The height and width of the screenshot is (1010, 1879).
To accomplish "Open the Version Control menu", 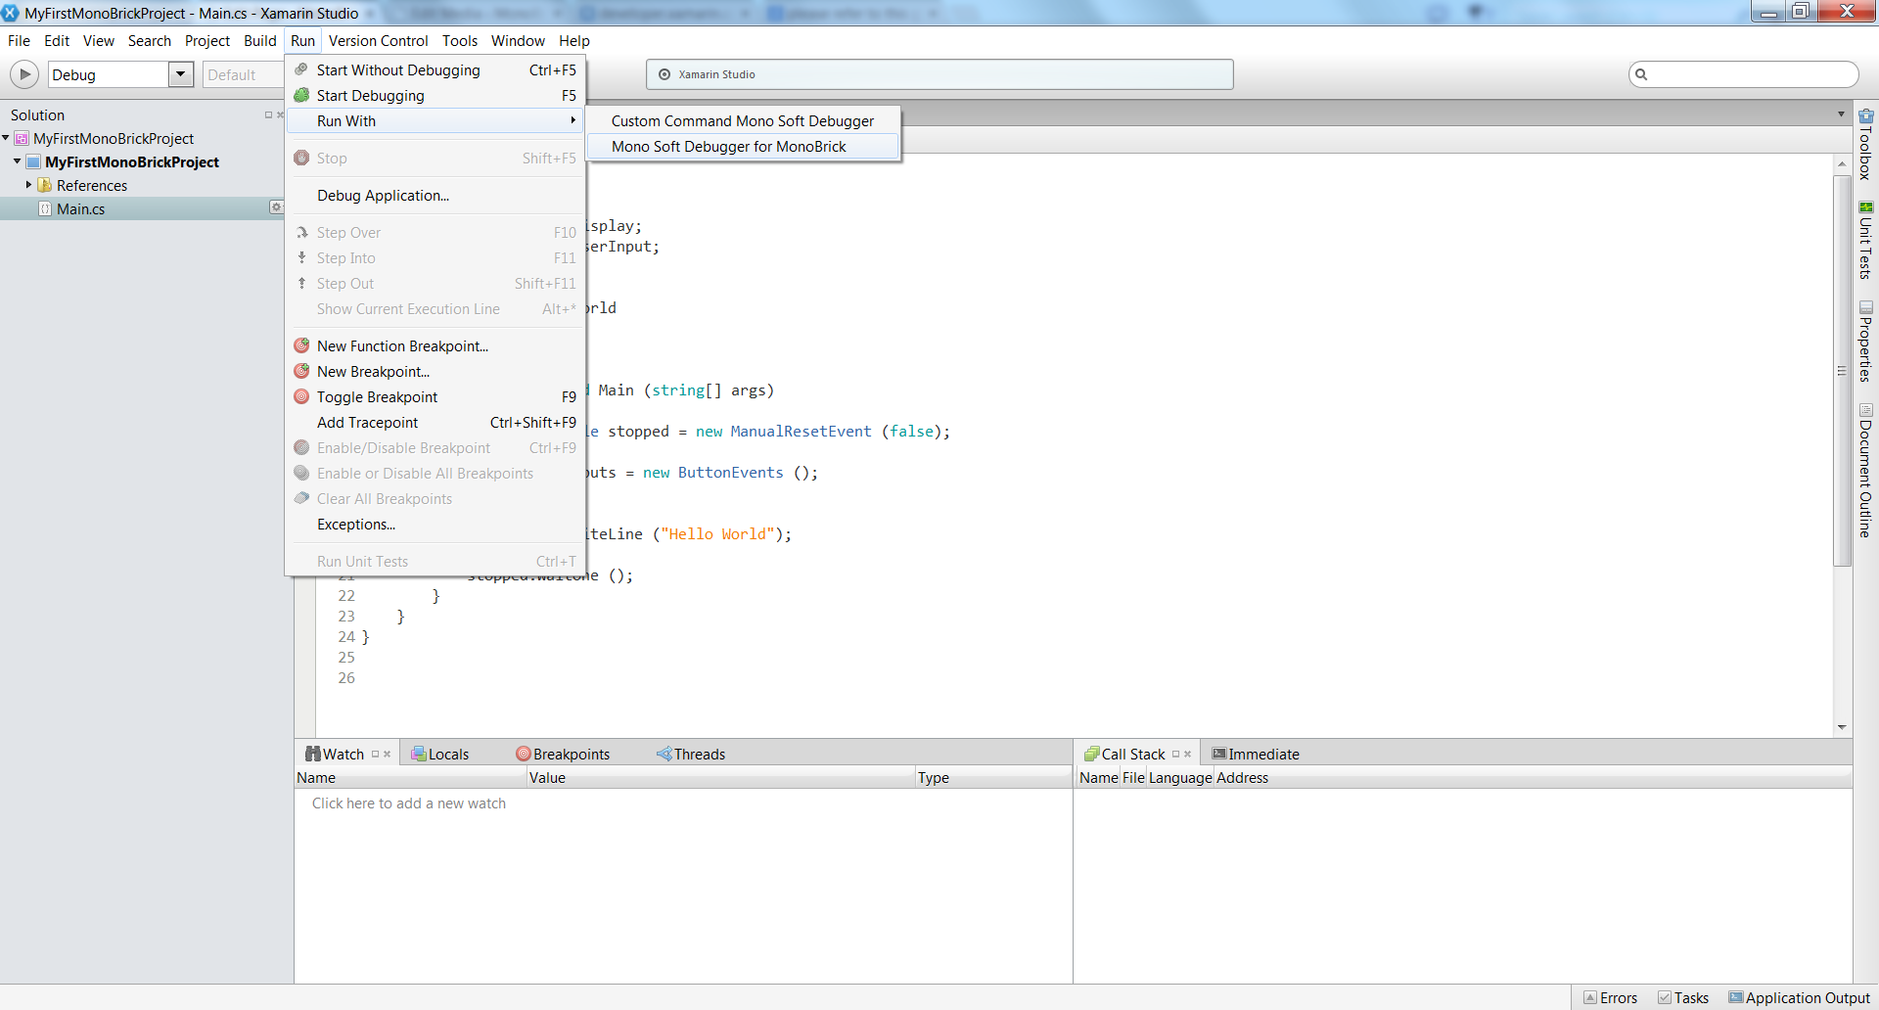I will [x=378, y=40].
